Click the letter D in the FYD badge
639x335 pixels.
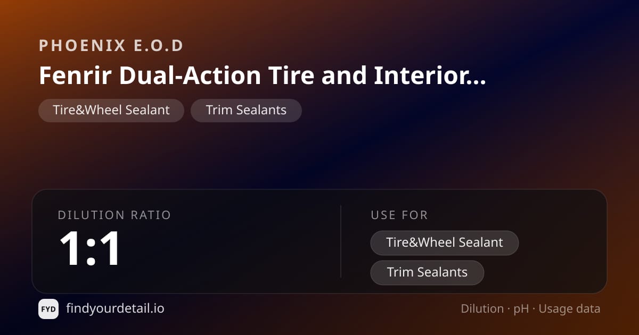point(53,309)
